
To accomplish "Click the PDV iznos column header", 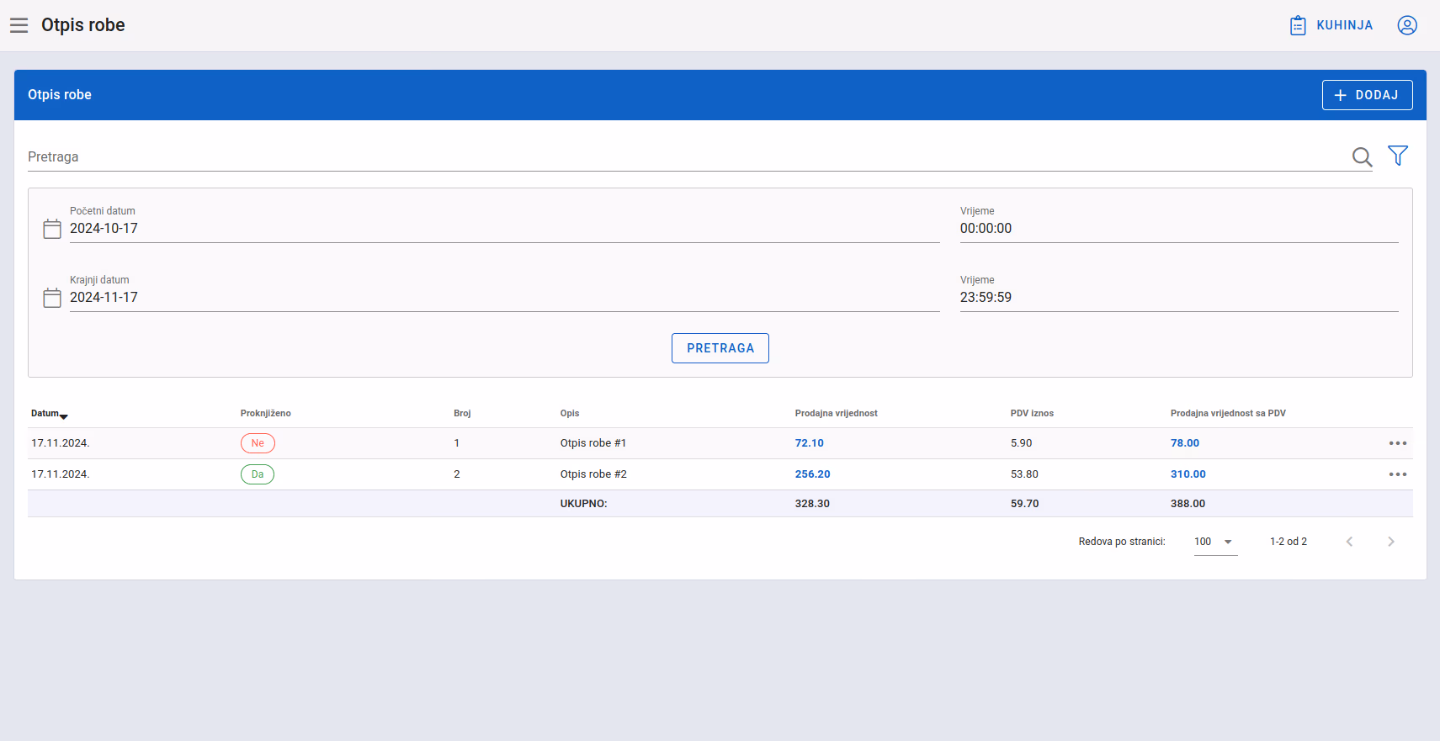I will coord(1032,414).
